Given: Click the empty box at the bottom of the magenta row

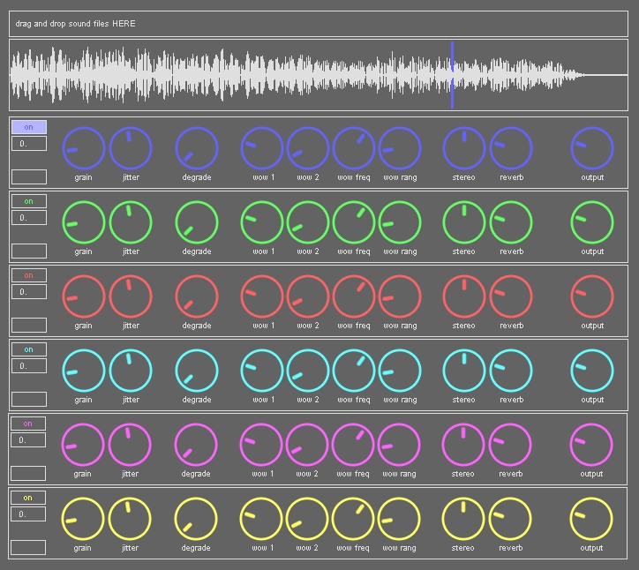Looking at the screenshot, I should pos(28,474).
